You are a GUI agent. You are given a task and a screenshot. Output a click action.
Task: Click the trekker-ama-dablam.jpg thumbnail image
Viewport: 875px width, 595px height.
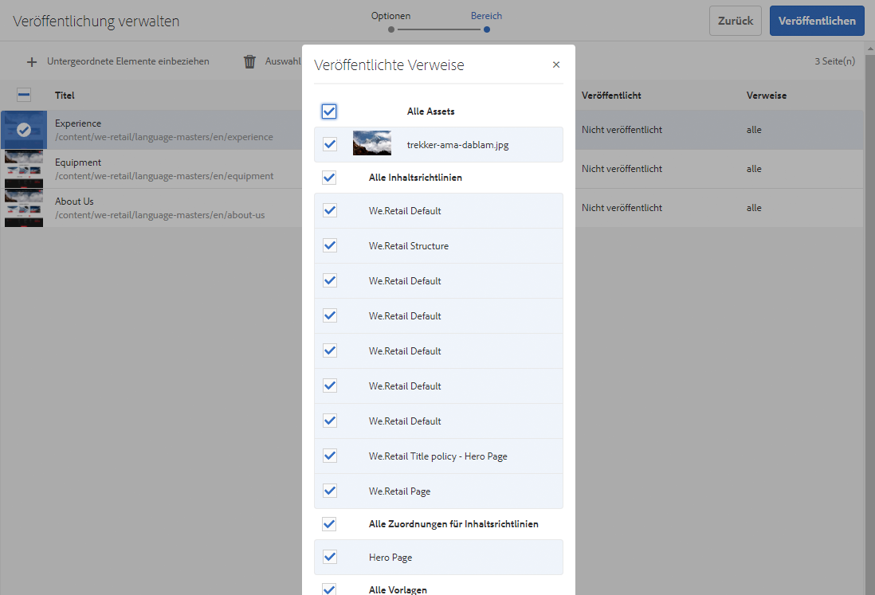372,144
